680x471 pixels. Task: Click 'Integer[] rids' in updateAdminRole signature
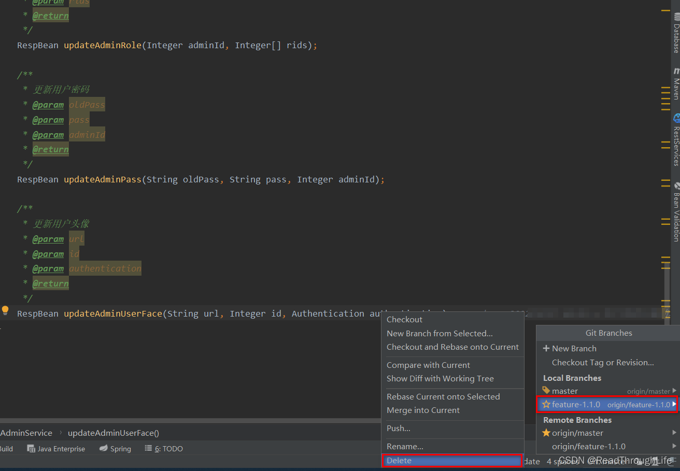tap(271, 46)
